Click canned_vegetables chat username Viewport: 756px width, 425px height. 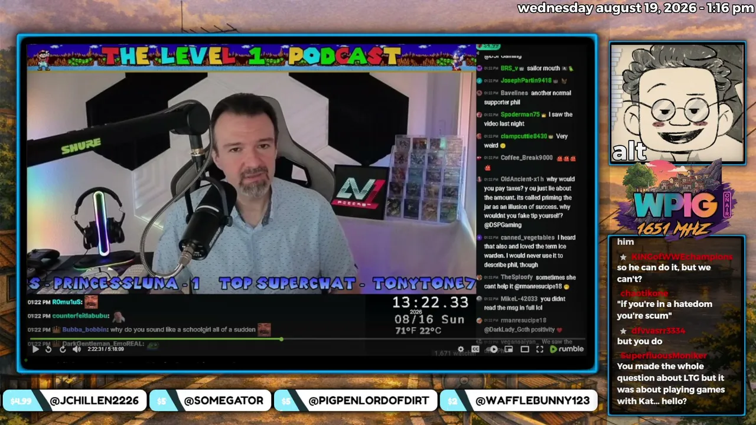[x=527, y=238]
